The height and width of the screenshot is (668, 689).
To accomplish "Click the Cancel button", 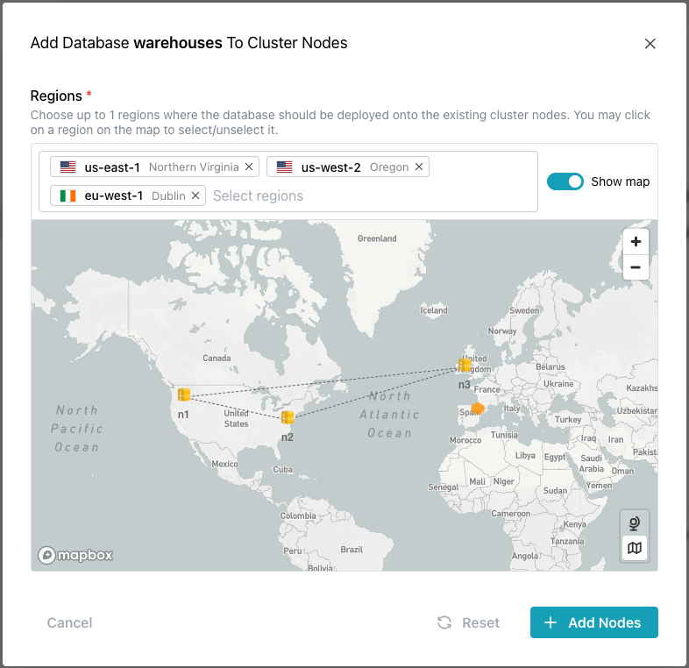I will coord(69,622).
